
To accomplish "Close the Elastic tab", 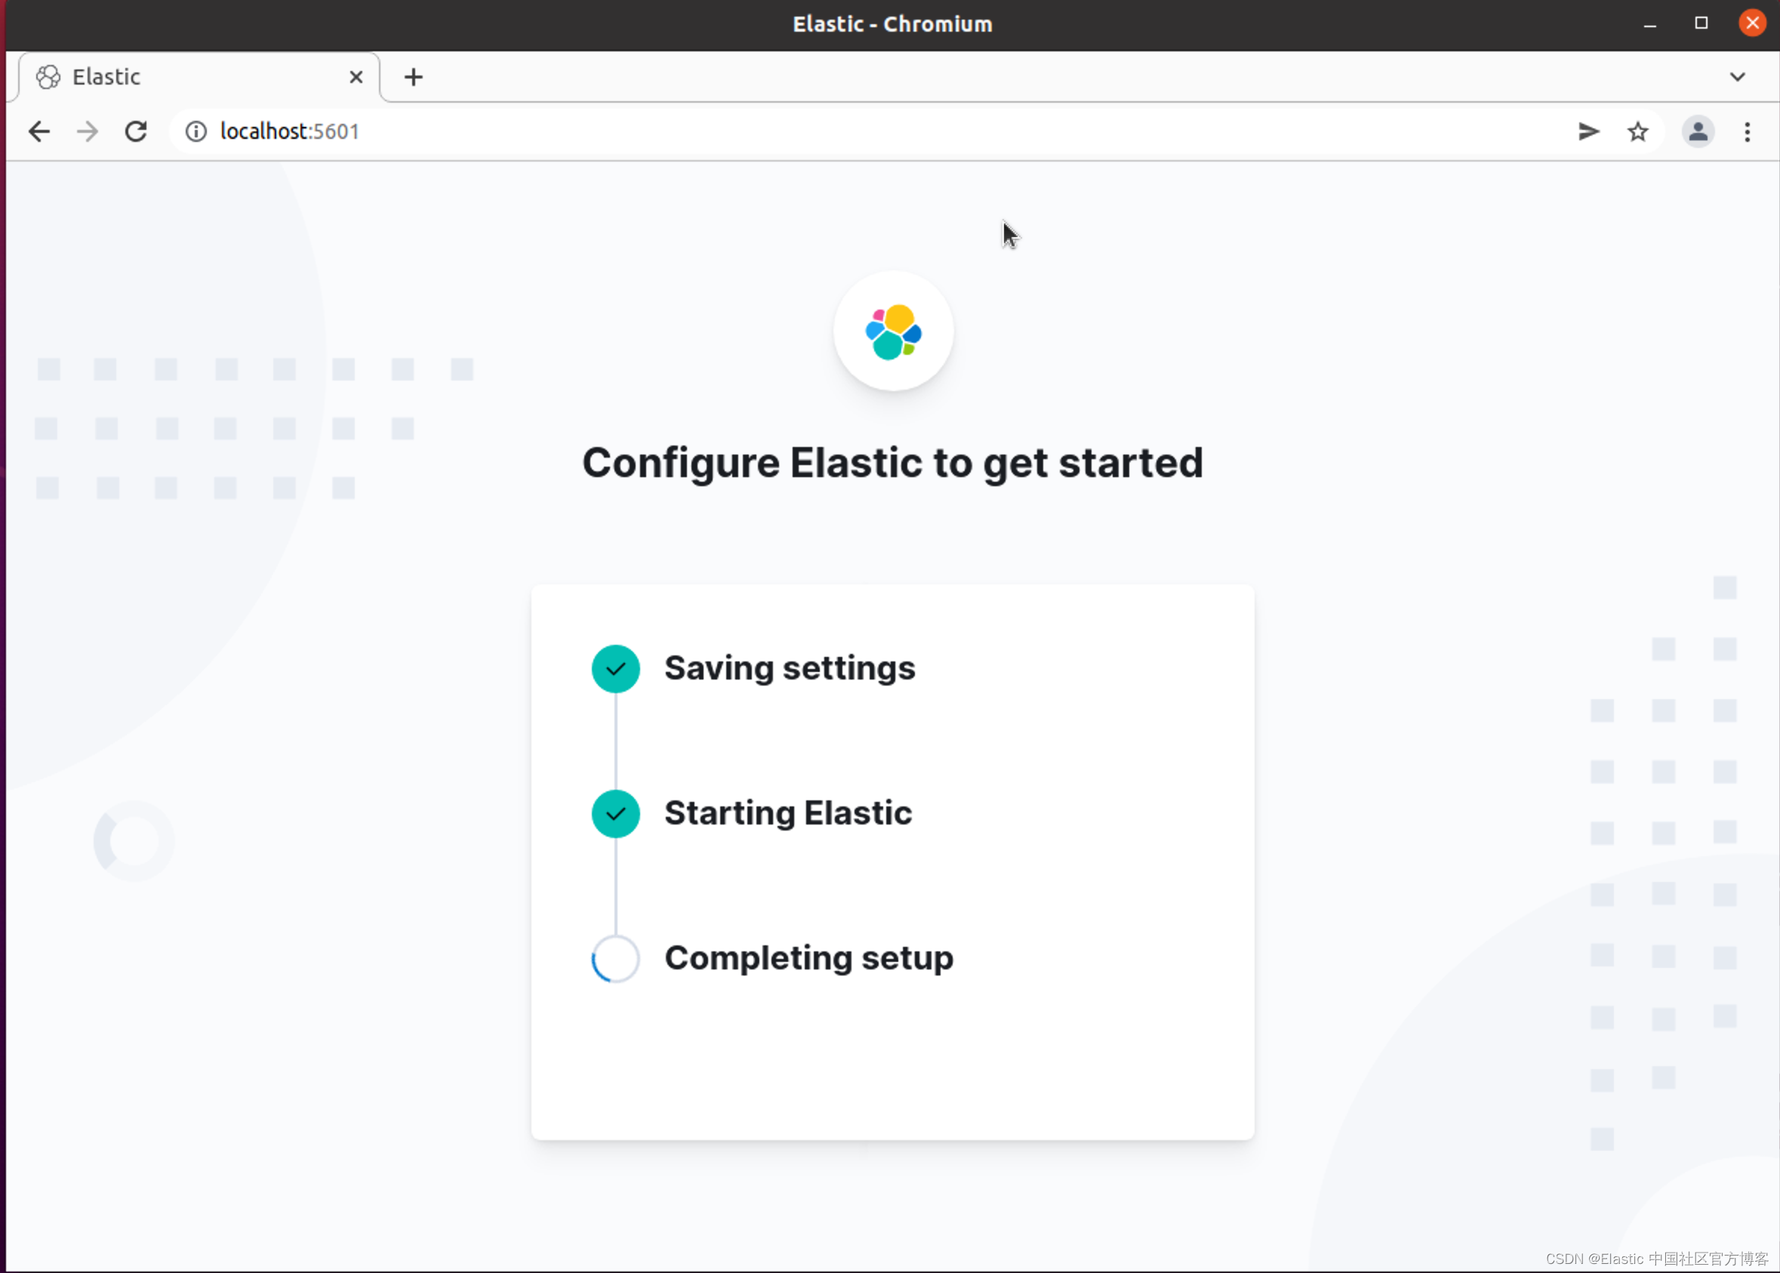I will pyautogui.click(x=356, y=77).
